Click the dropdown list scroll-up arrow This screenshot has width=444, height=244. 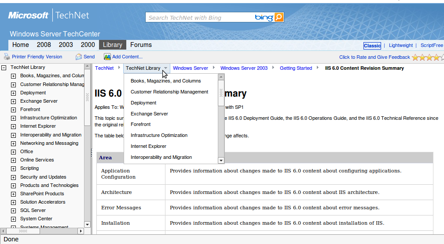221,77
